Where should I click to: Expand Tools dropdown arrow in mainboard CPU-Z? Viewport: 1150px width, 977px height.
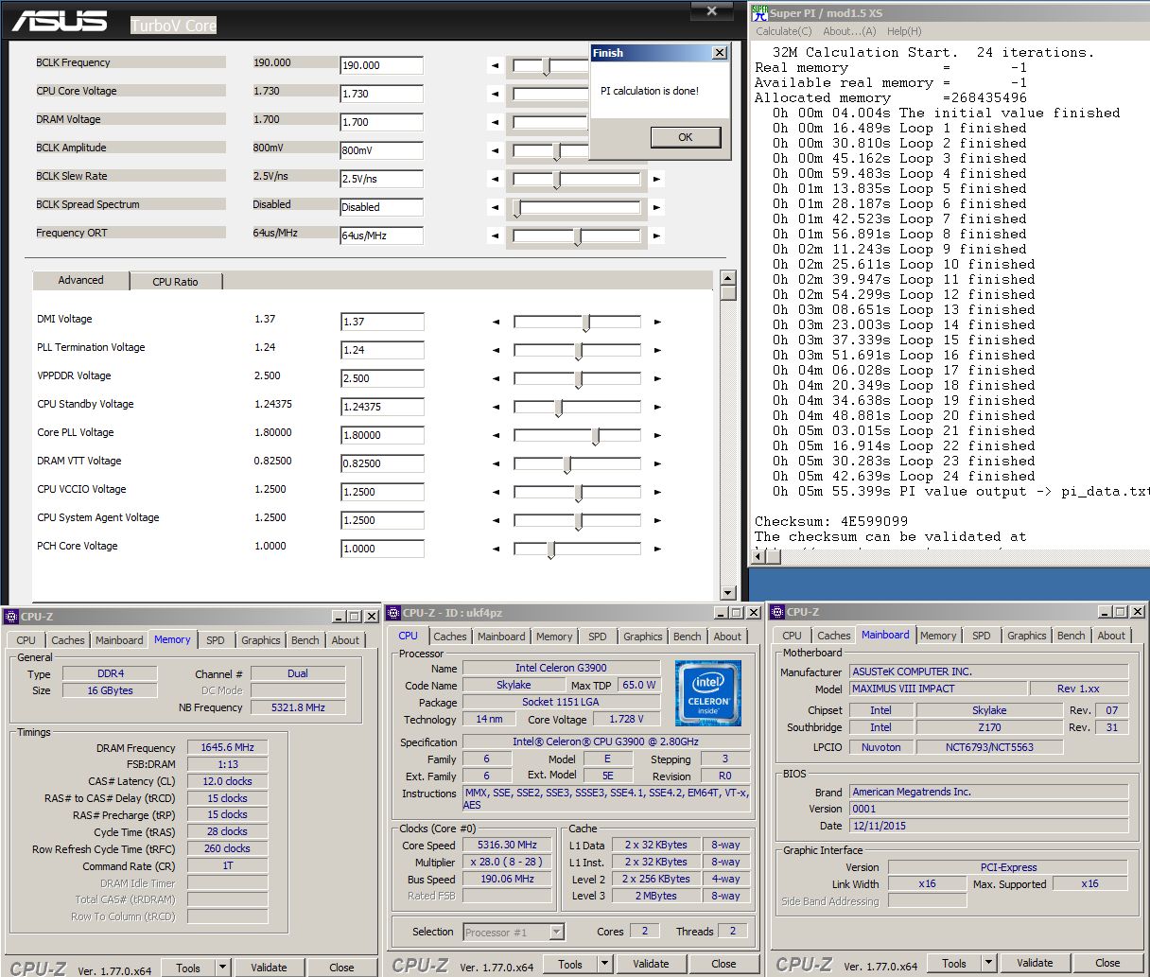(989, 963)
